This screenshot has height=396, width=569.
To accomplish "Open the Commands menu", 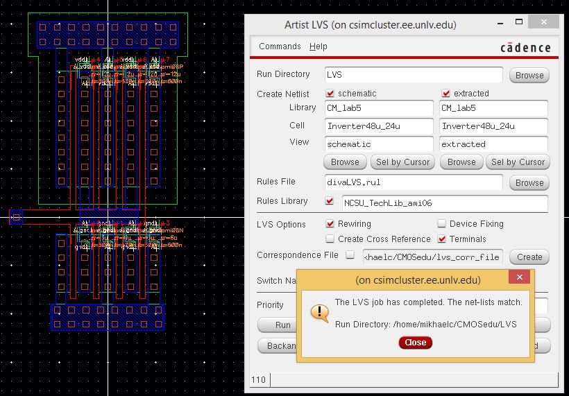I will click(x=280, y=46).
